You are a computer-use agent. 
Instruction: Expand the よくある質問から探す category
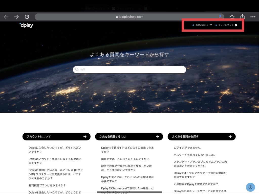click(202, 137)
